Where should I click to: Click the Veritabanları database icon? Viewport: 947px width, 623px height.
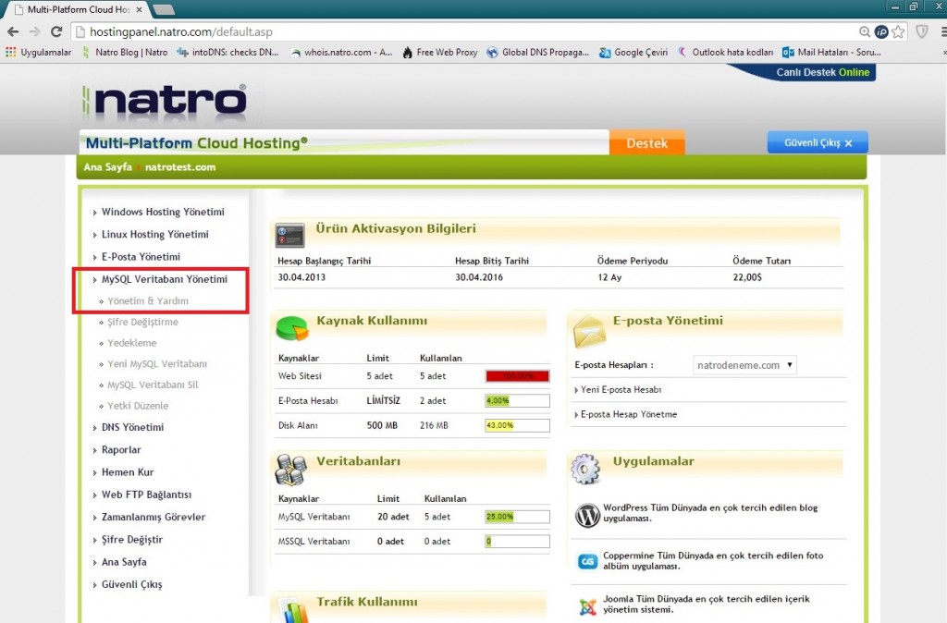(x=290, y=470)
